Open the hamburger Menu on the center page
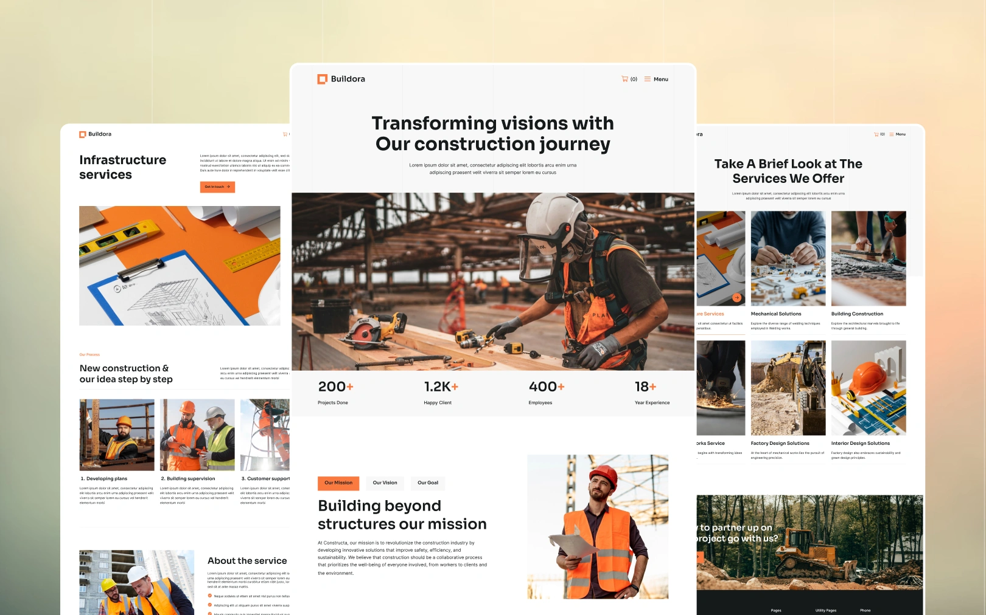Viewport: 986px width, 615px height. (656, 79)
